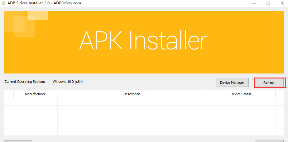Viewport: 288px width, 142px height.
Task: Maximize the ADB Driver Installer window
Action: pos(268,3)
